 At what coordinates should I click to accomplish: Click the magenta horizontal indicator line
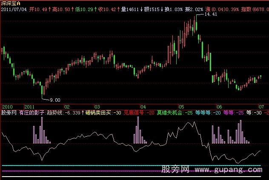(x=131, y=171)
